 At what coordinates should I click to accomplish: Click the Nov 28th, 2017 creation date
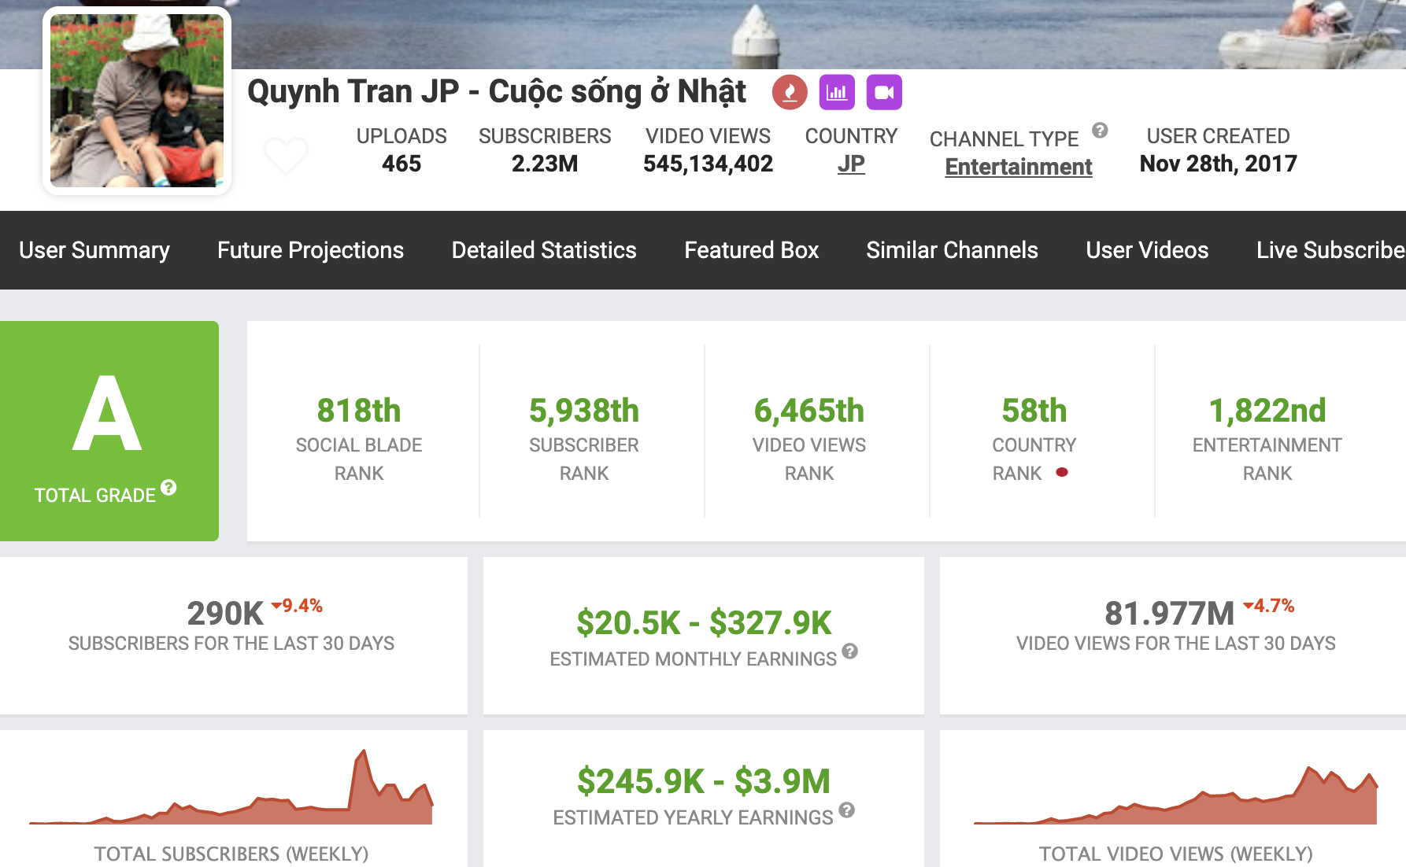(x=1218, y=164)
